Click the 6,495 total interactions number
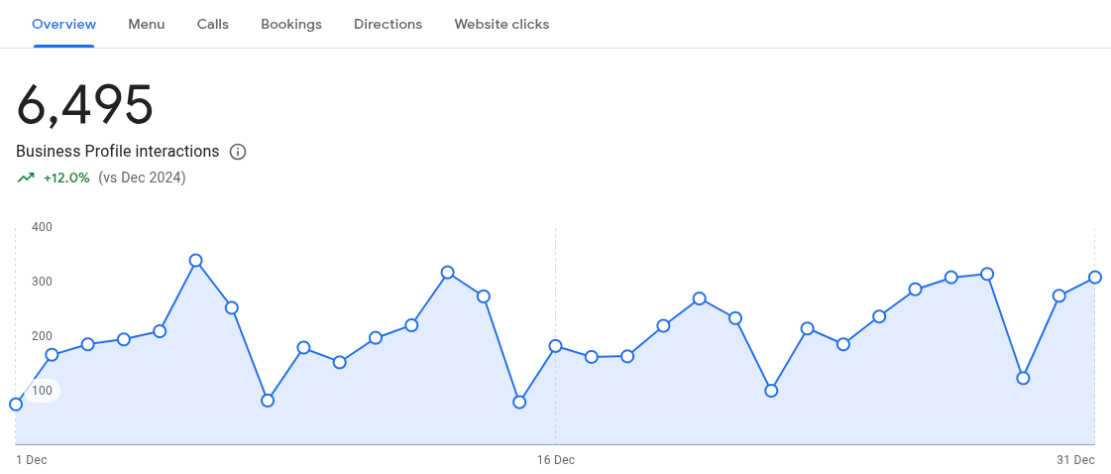Image resolution: width=1111 pixels, height=474 pixels. (84, 105)
